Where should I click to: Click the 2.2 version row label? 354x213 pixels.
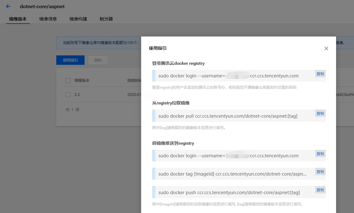click(x=77, y=95)
